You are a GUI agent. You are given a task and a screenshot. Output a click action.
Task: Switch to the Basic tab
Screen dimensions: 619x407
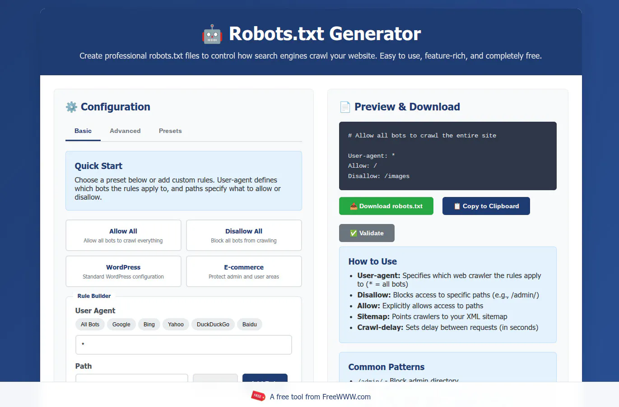pyautogui.click(x=83, y=131)
